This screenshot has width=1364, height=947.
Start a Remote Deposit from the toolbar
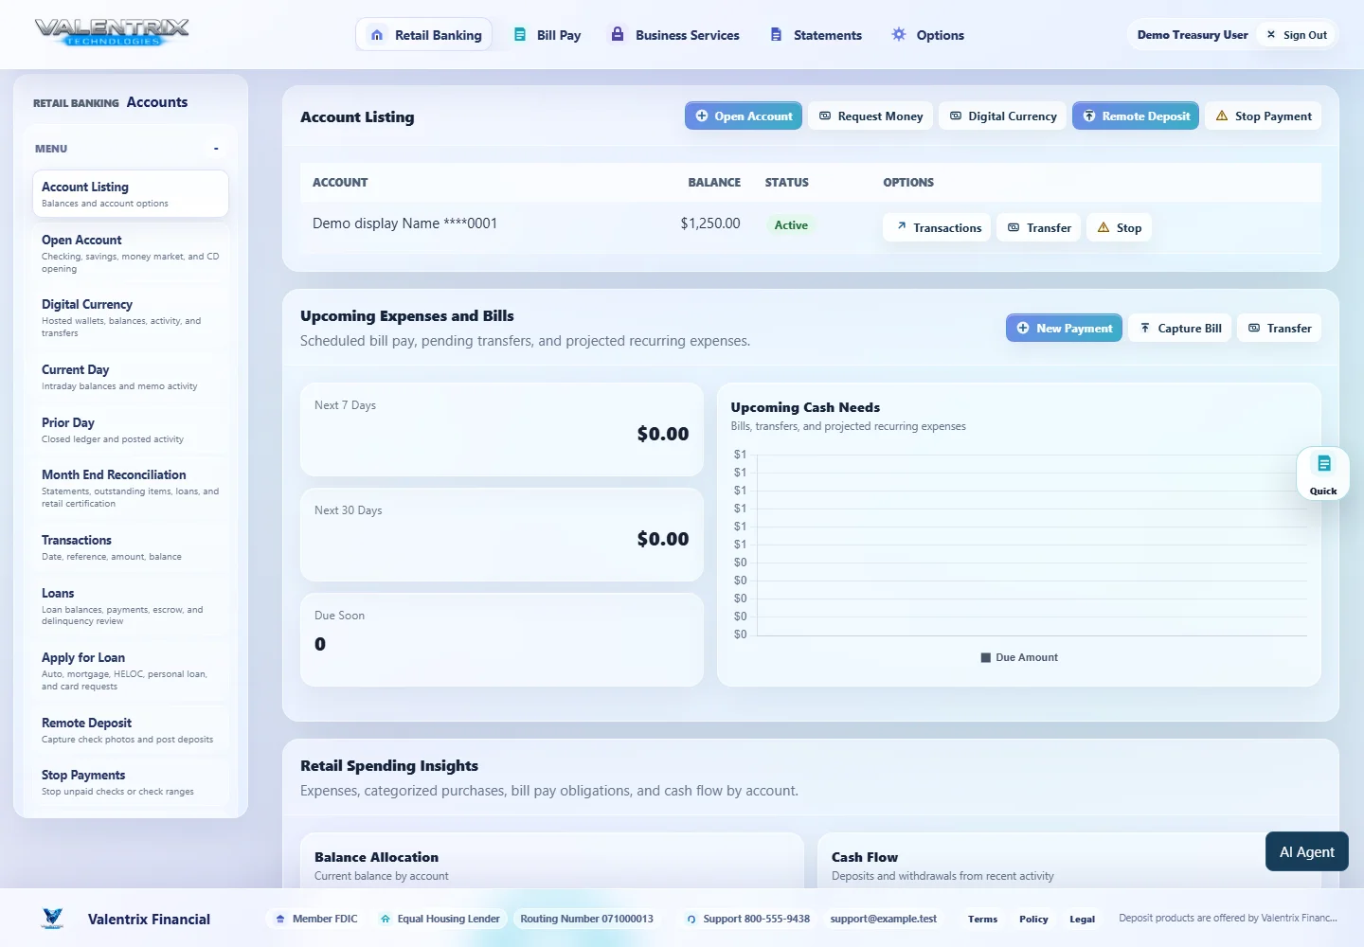point(1136,116)
